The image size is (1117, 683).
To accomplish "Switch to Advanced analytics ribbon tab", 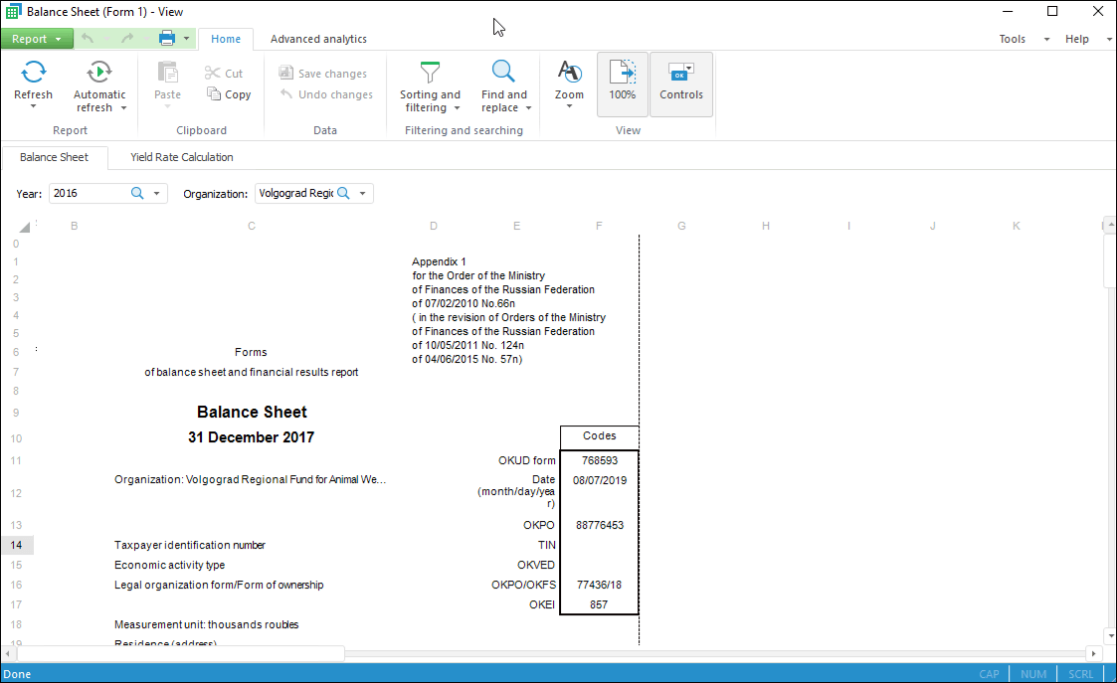I will click(x=318, y=39).
